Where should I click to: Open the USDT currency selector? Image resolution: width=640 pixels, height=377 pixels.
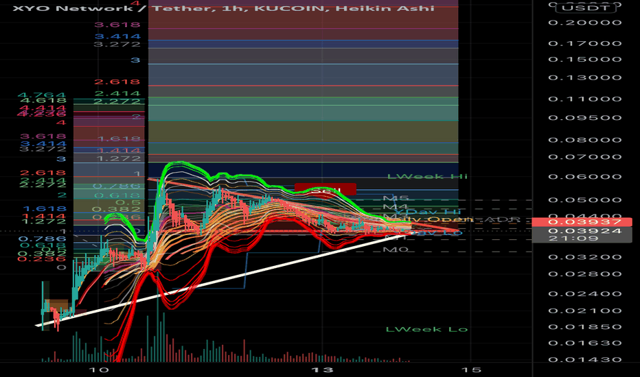tap(585, 8)
